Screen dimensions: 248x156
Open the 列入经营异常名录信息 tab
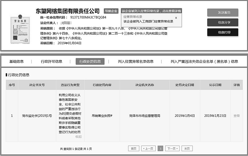click(x=136, y=61)
